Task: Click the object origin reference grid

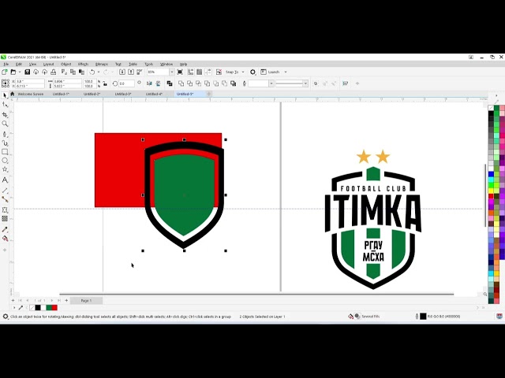Action: click(6, 83)
